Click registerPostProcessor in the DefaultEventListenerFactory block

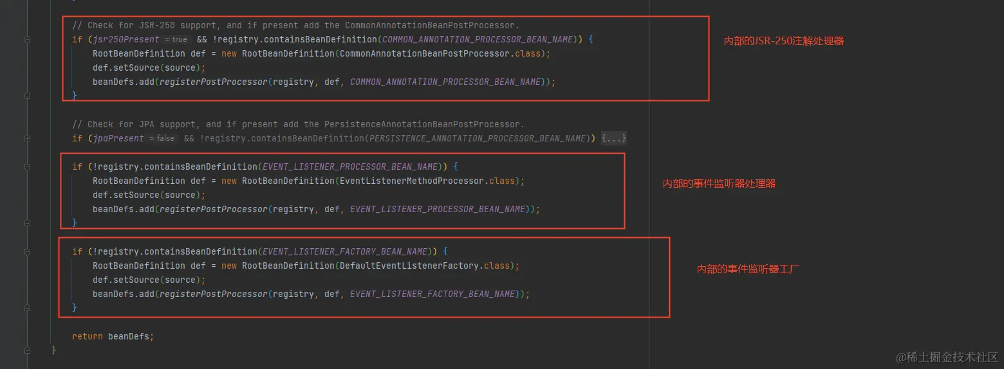(x=214, y=294)
